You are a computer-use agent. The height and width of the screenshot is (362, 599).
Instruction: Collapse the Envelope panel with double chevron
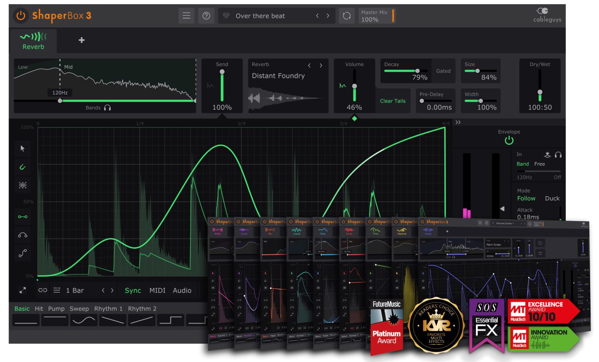tap(458, 122)
